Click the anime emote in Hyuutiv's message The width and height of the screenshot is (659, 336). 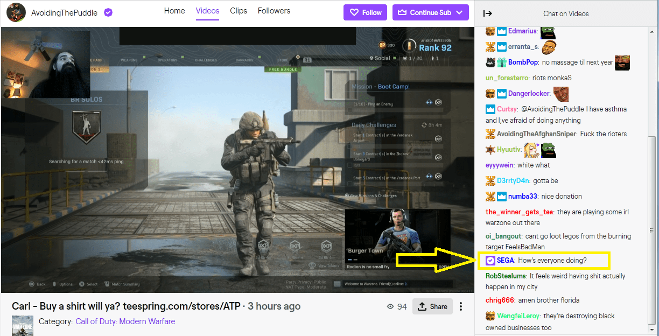click(x=532, y=150)
